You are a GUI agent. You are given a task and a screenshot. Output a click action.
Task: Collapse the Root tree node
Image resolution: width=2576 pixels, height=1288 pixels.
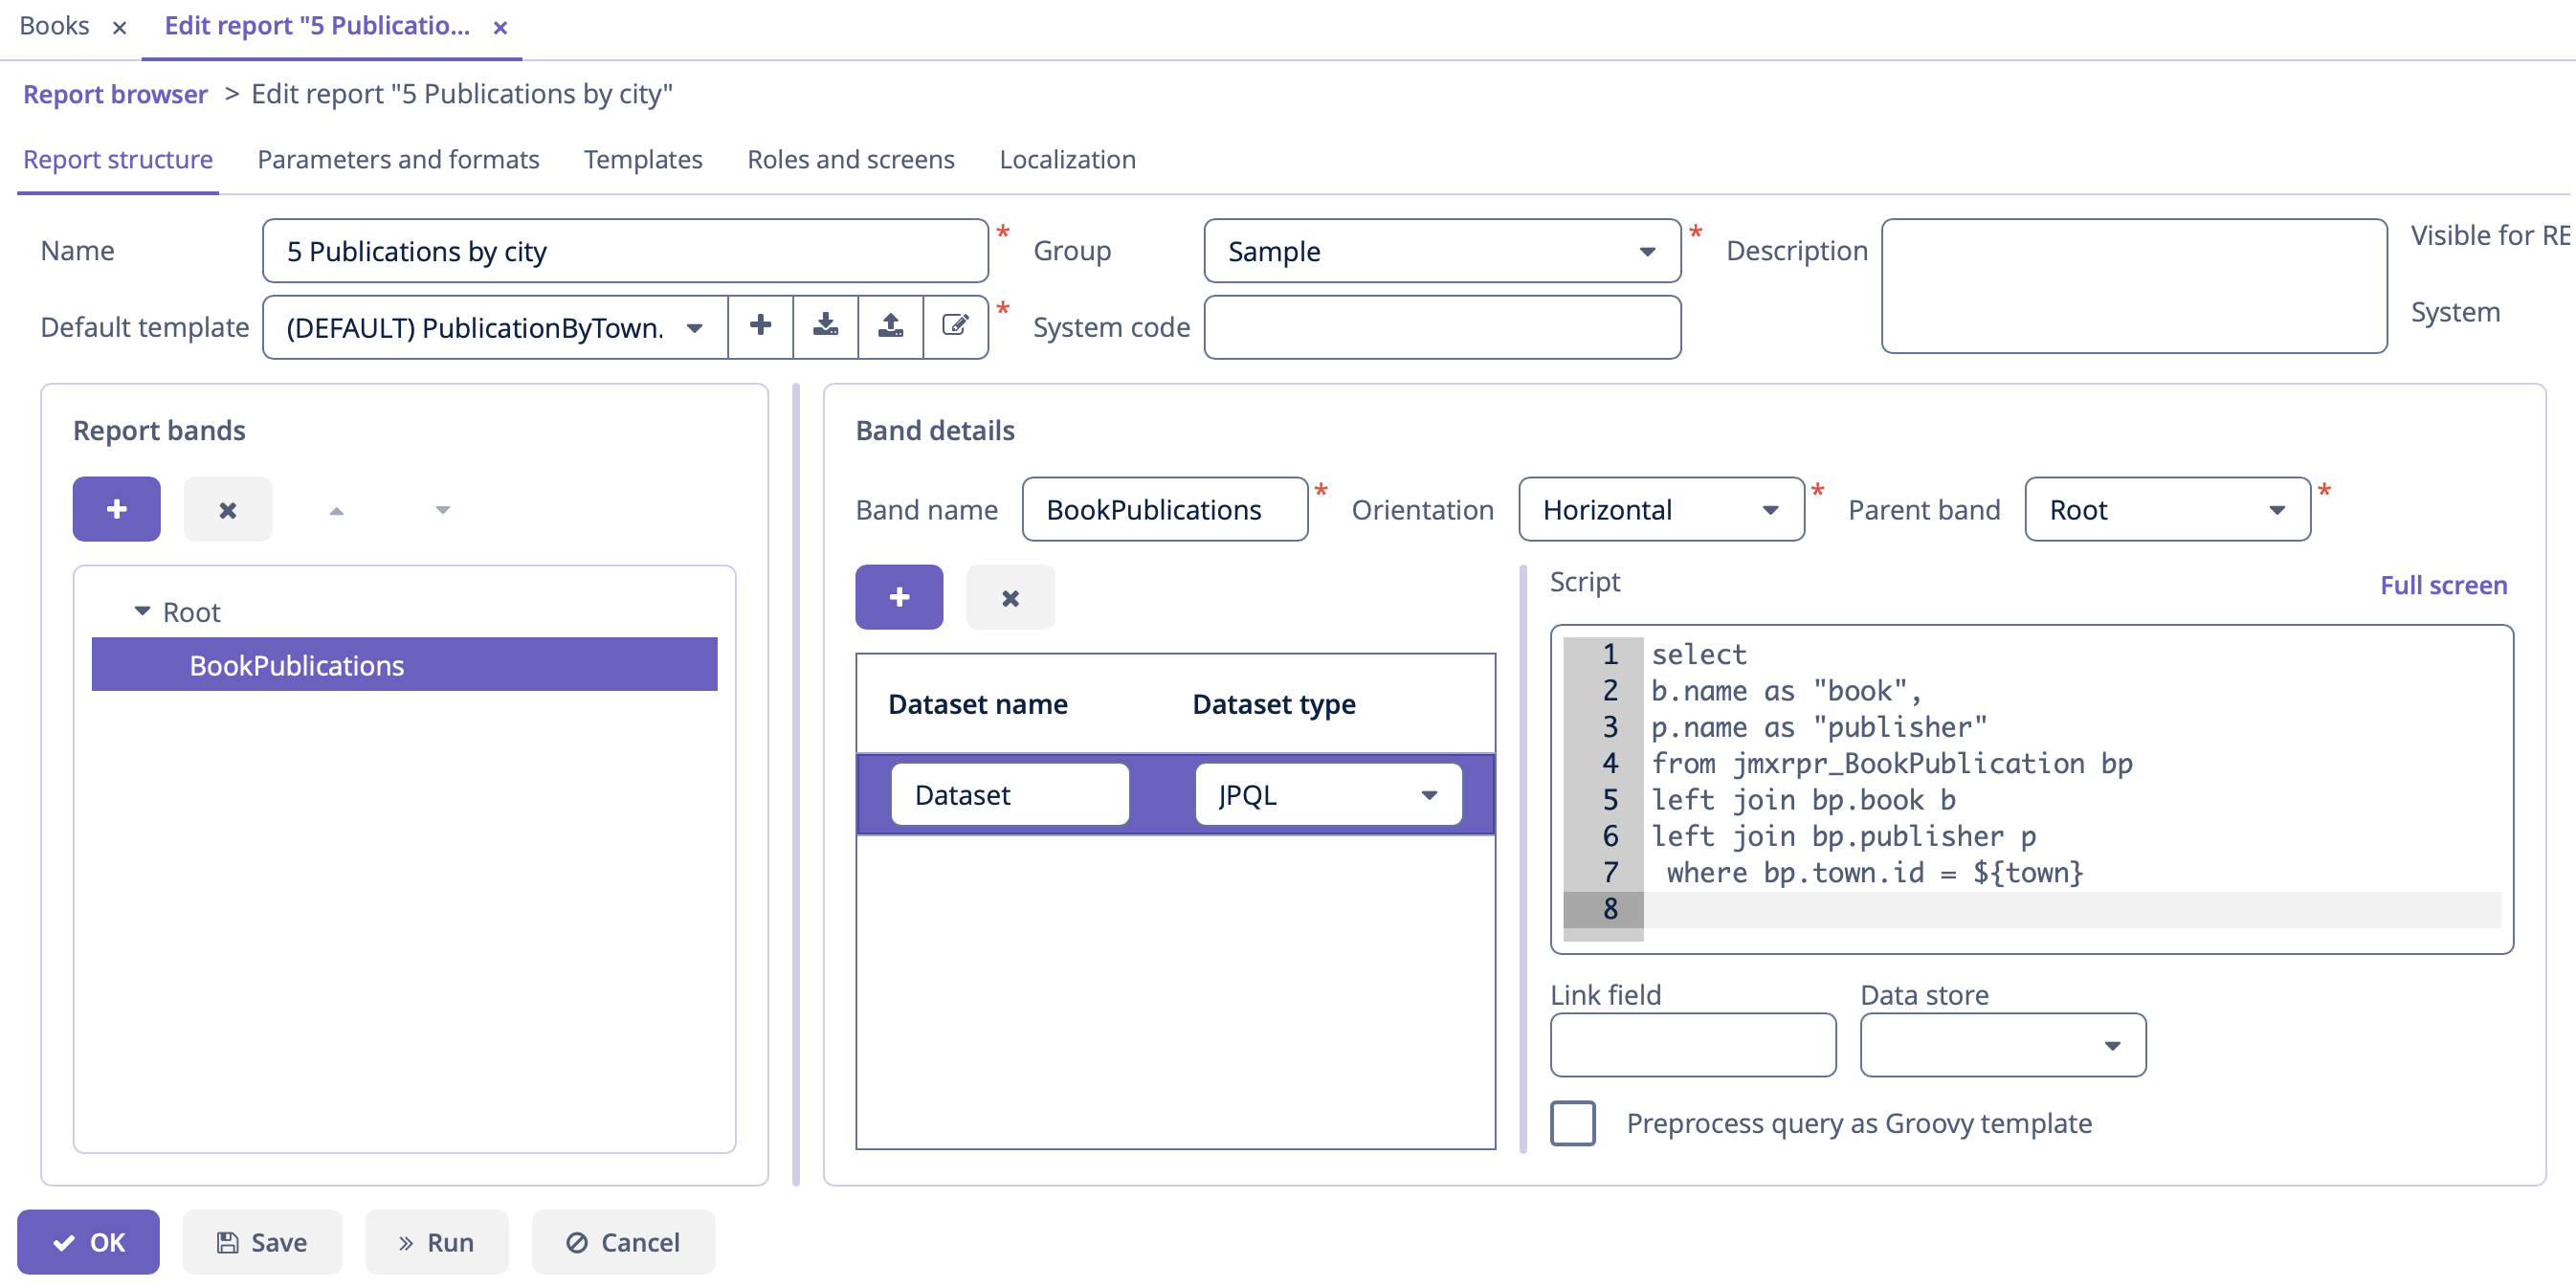coord(142,611)
